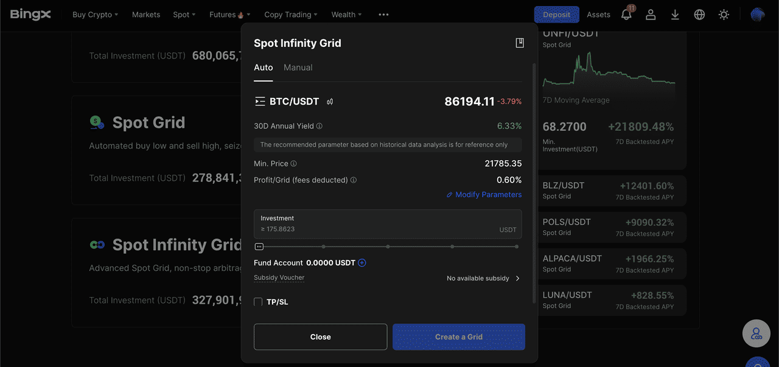Expand the Buy Crypto dropdown menu
Screen dimensions: 779x367
(x=95, y=15)
